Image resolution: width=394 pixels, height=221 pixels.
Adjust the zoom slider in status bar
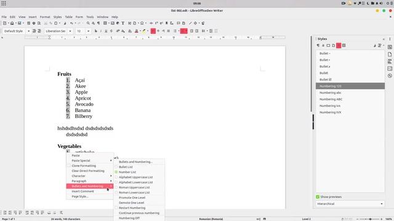369,219
